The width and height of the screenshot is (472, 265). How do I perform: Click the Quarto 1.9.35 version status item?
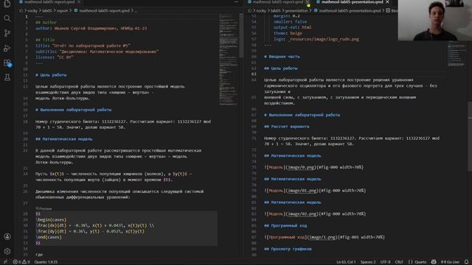tap(46, 262)
